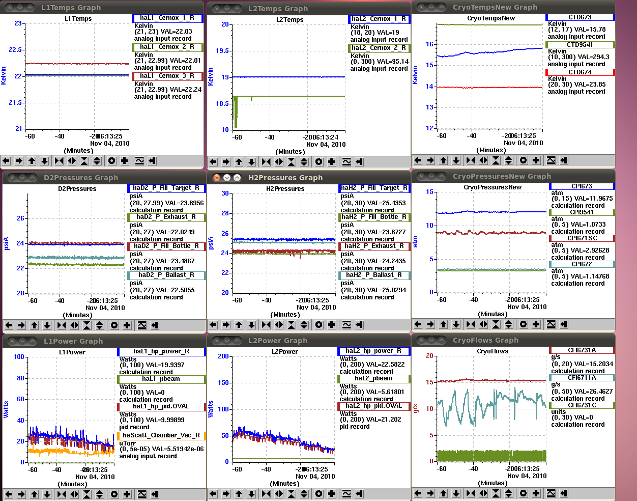Zoom out horizontally in D2Pressures Graph

pos(74,325)
